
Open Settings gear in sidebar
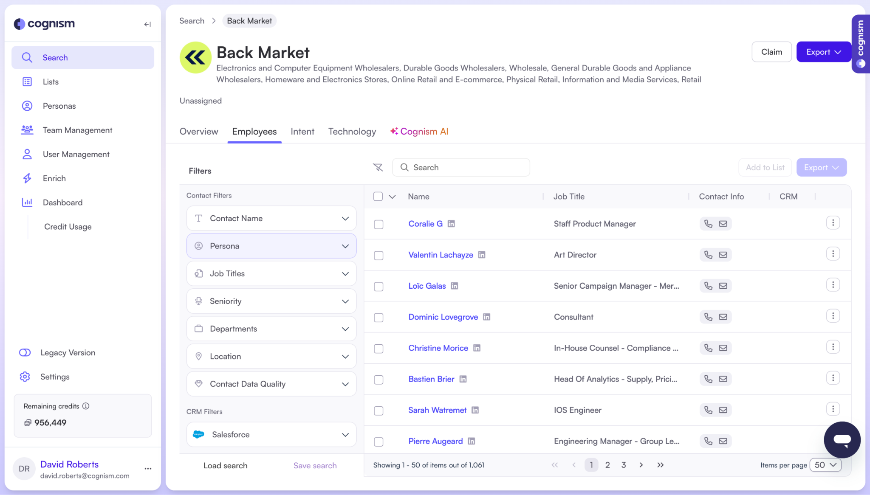click(25, 377)
